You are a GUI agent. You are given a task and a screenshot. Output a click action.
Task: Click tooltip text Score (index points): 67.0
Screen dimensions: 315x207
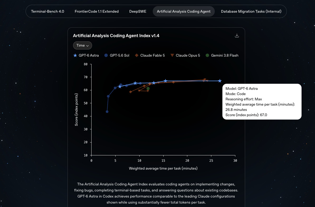coord(246,115)
